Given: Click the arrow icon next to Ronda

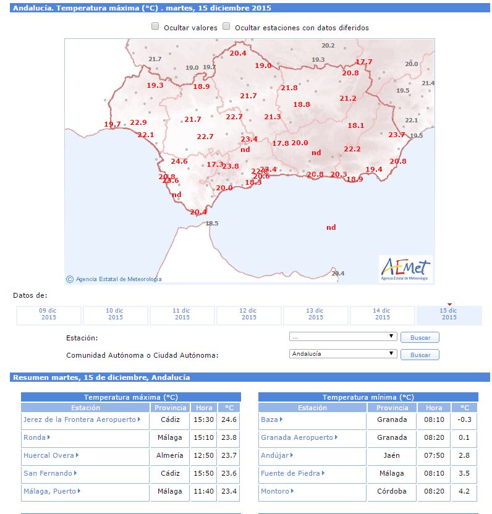Looking at the screenshot, I should point(49,437).
